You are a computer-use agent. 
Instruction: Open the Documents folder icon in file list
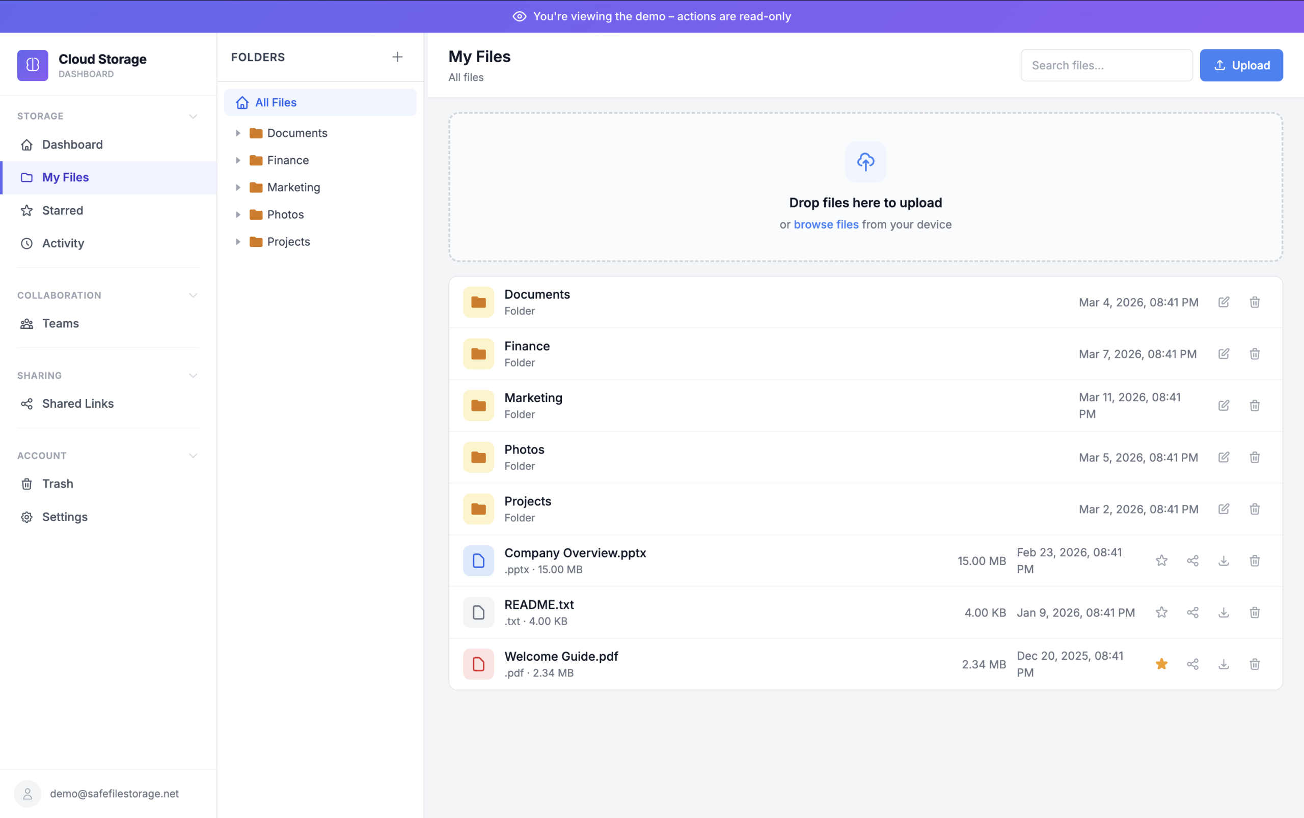click(478, 302)
